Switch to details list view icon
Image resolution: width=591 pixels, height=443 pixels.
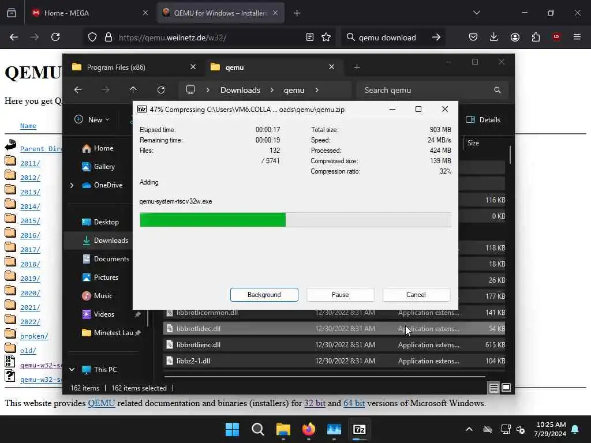click(x=494, y=388)
